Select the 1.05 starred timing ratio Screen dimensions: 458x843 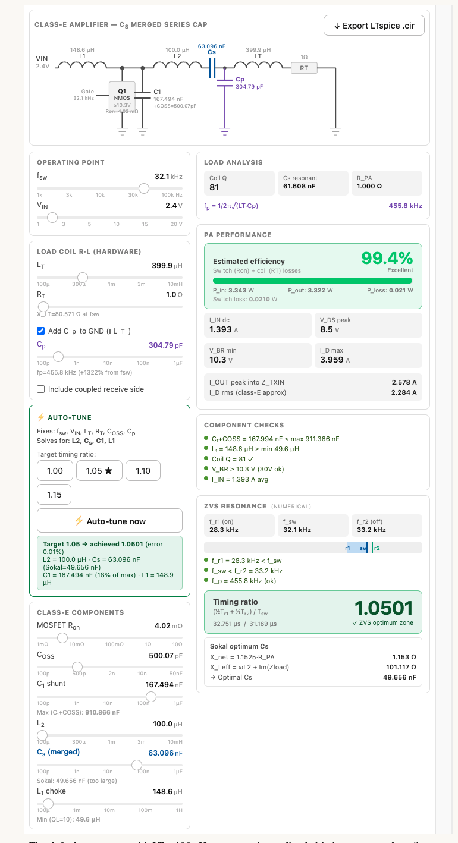click(x=99, y=471)
